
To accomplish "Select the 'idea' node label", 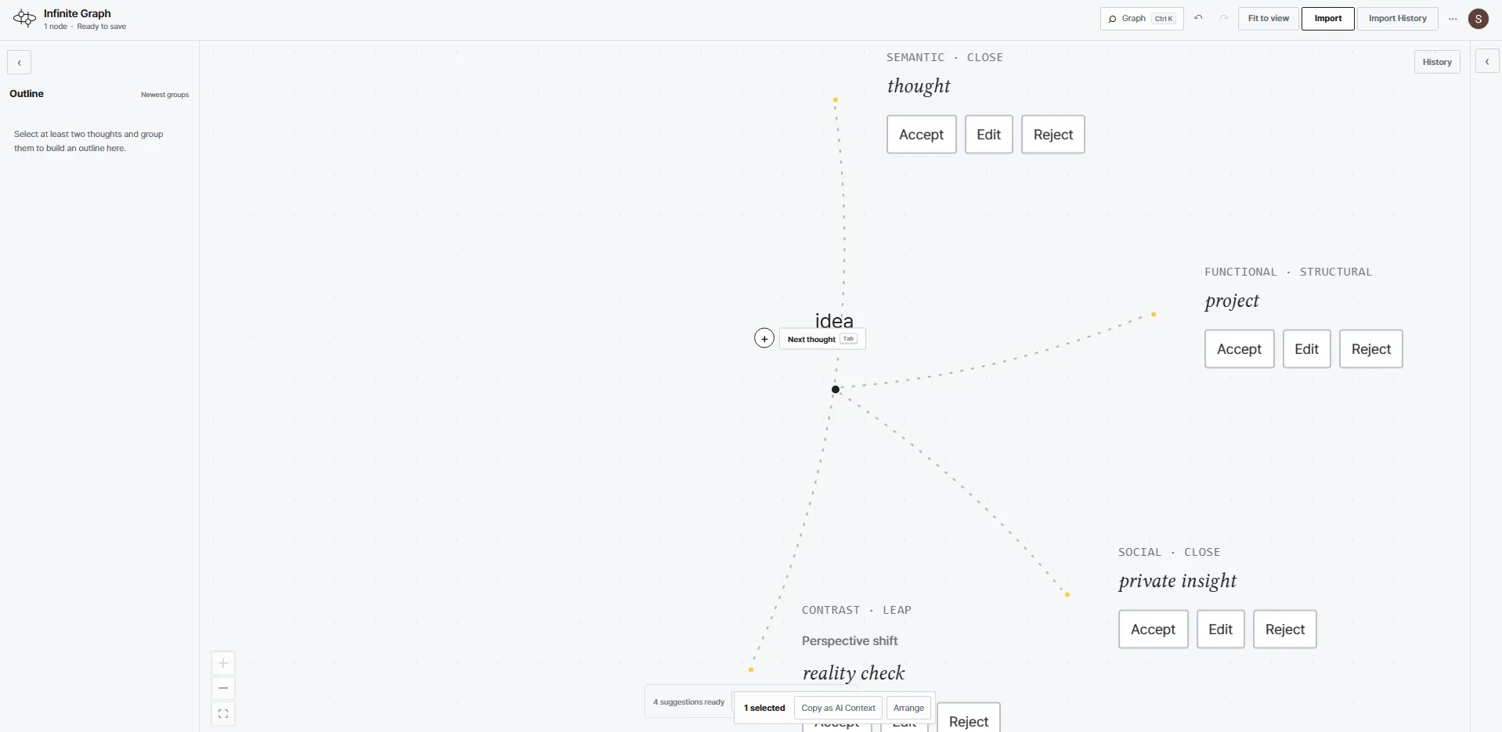I will [x=834, y=320].
